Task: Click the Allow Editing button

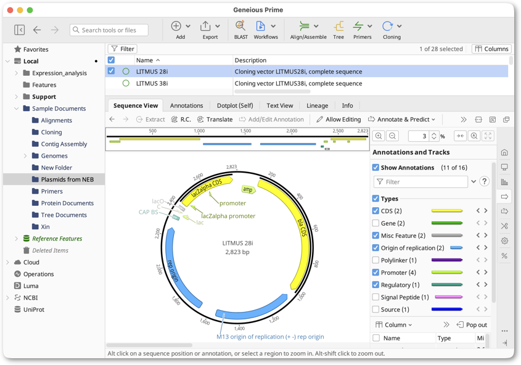Action: click(338, 119)
